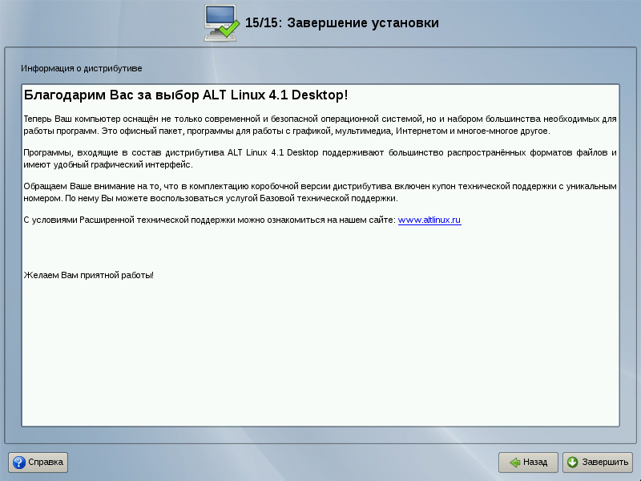This screenshot has width=641, height=481.
Task: Click the "15/15" step counter in header
Action: [x=263, y=23]
